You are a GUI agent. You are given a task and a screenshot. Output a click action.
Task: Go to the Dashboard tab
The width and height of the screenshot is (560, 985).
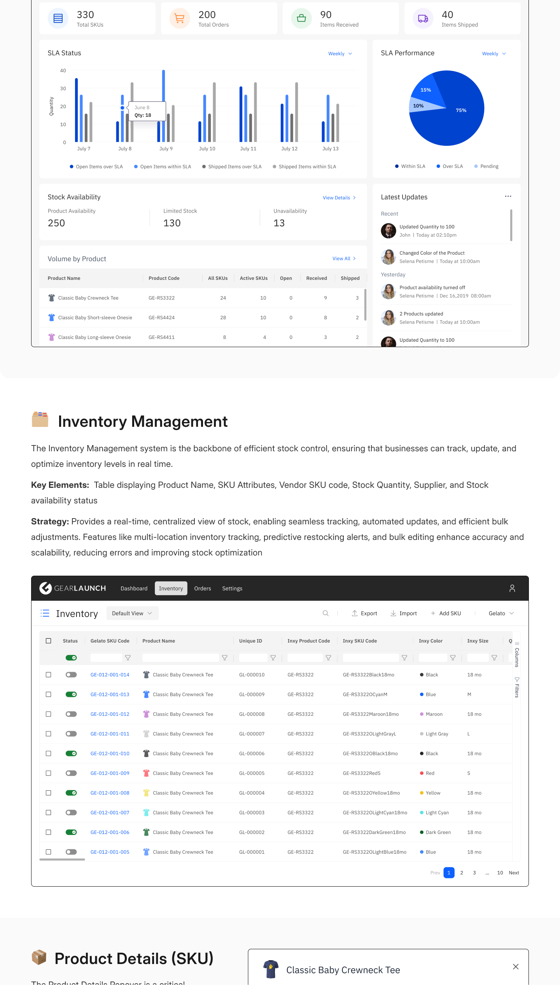pyautogui.click(x=134, y=588)
